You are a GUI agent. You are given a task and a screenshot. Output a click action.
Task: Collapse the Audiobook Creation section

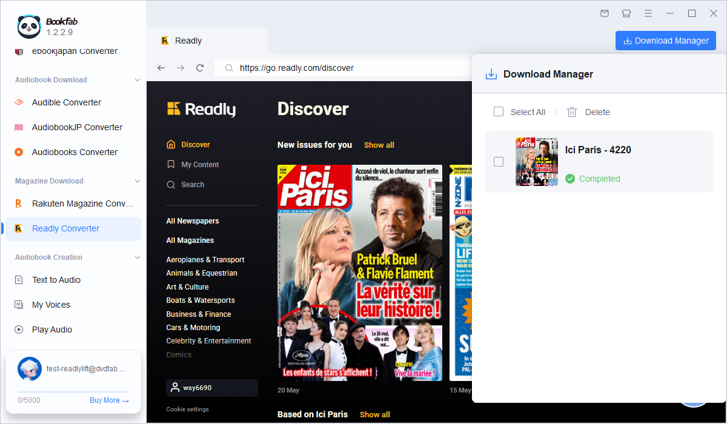point(138,257)
